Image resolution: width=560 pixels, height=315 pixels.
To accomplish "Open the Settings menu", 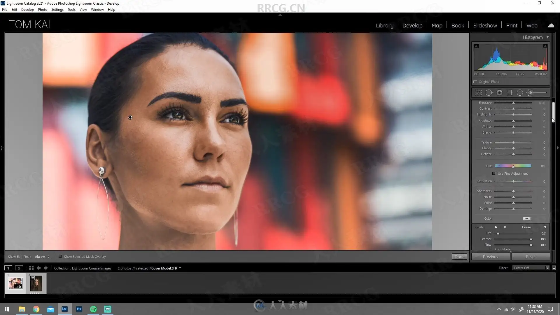I will (57, 10).
